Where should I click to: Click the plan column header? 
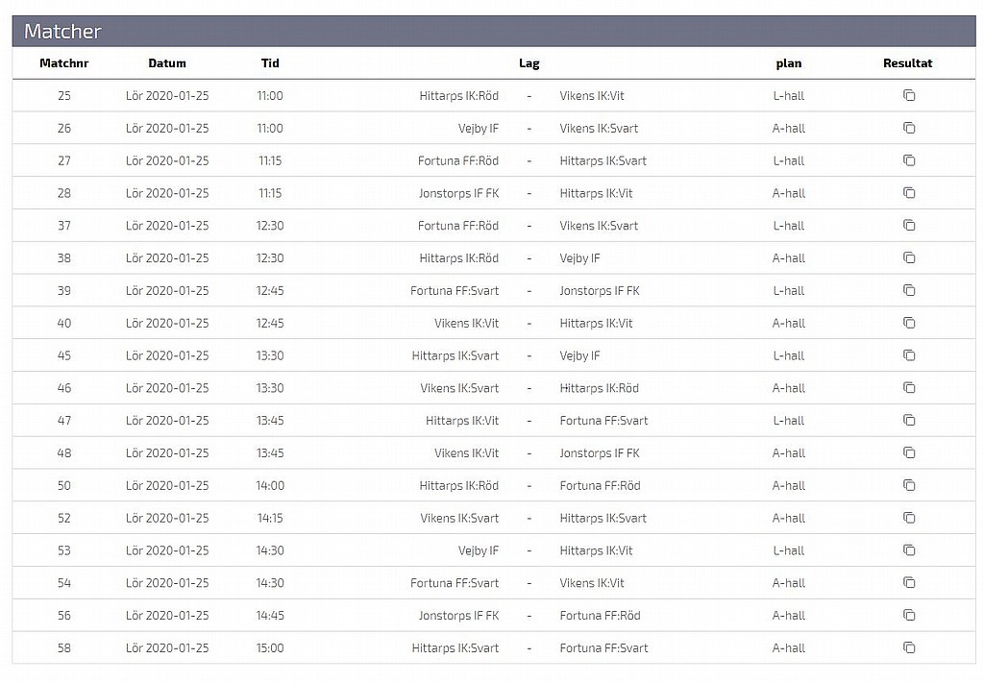(x=788, y=63)
